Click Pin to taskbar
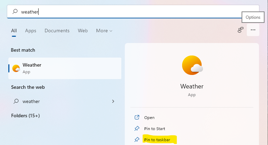Screen dimensions: 268x145 point(157,140)
